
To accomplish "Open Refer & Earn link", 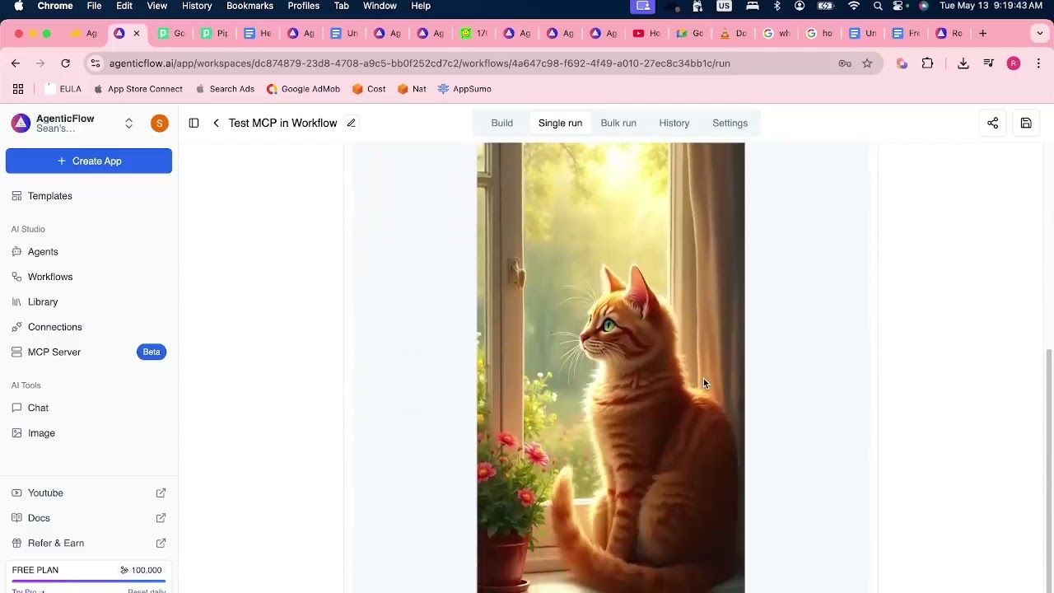I will point(89,543).
